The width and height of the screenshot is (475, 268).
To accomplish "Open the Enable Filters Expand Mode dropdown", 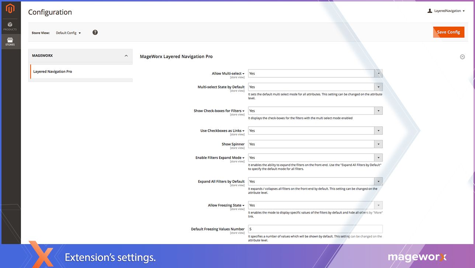I will (x=315, y=158).
